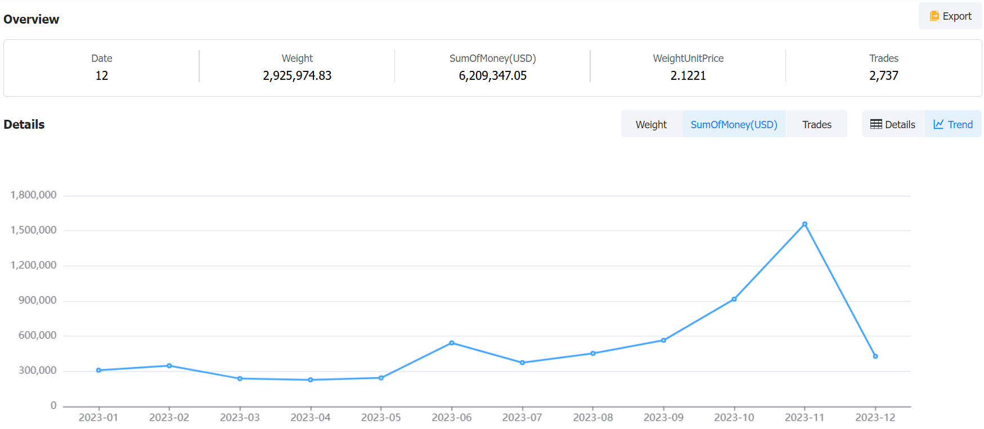Click the 2023-06 x-axis label
This screenshot has width=984, height=429.
tap(452, 417)
